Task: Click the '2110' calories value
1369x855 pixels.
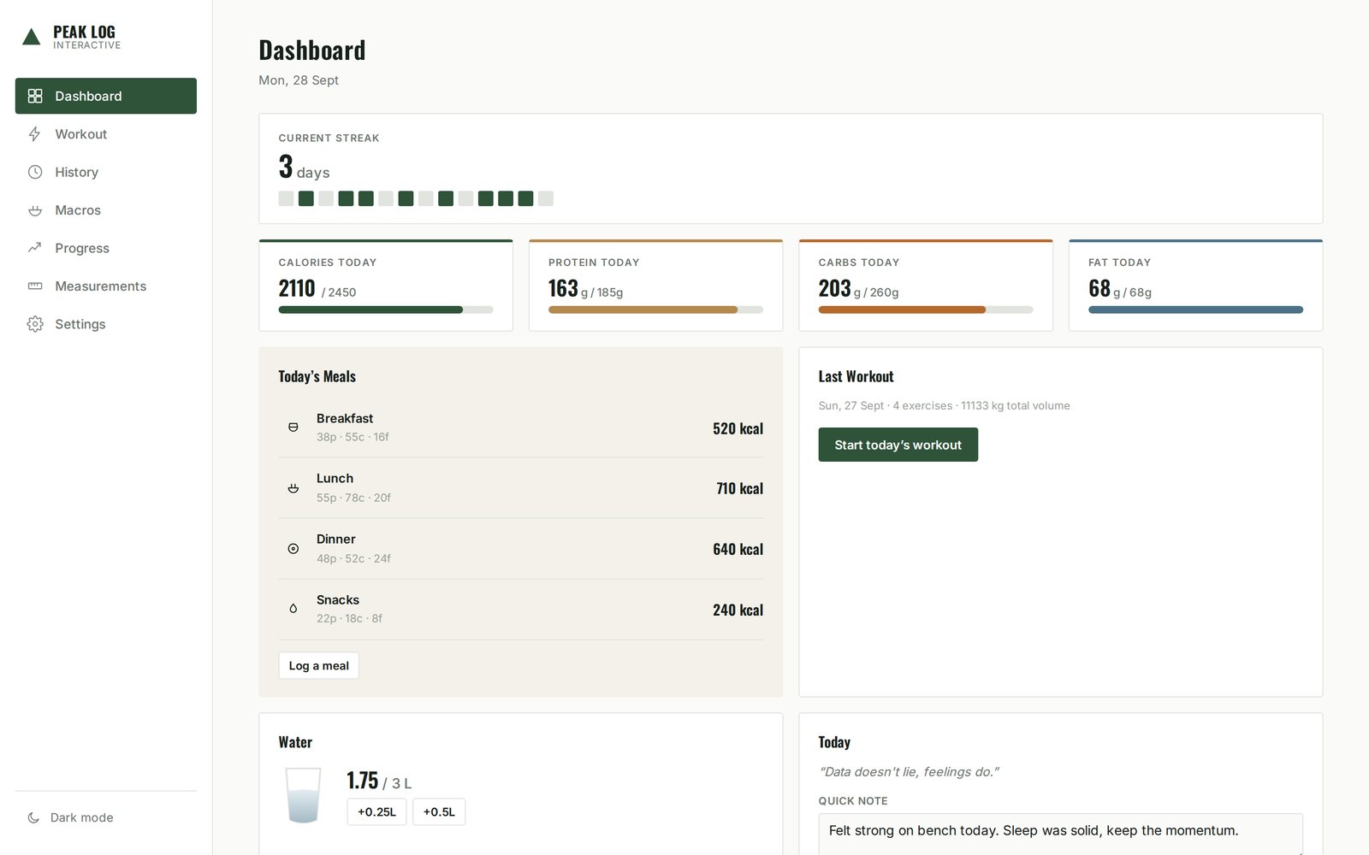Action: coord(297,288)
